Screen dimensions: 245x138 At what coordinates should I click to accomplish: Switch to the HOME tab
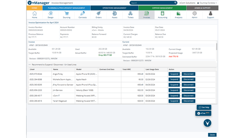pyautogui.click(x=34, y=8)
